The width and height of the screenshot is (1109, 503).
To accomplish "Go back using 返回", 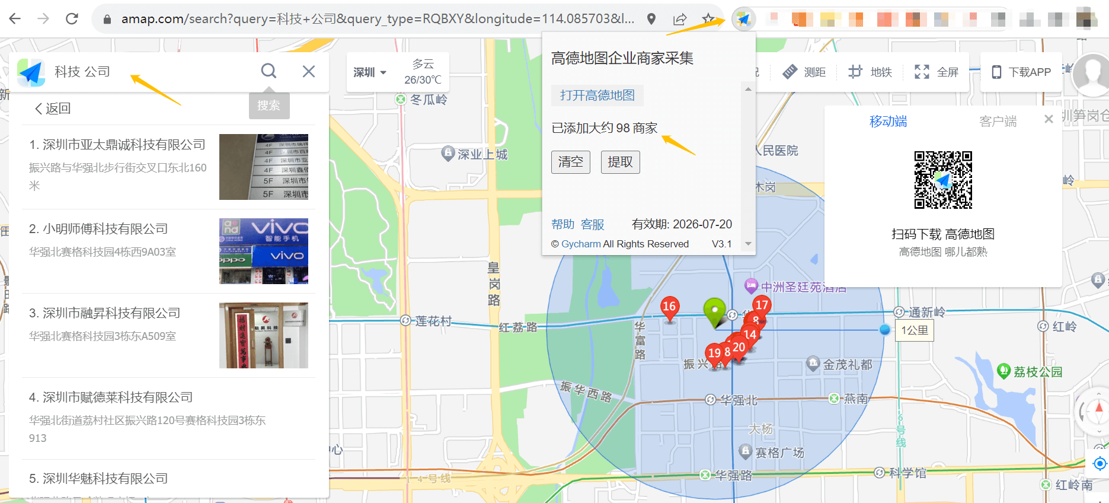I will point(53,109).
